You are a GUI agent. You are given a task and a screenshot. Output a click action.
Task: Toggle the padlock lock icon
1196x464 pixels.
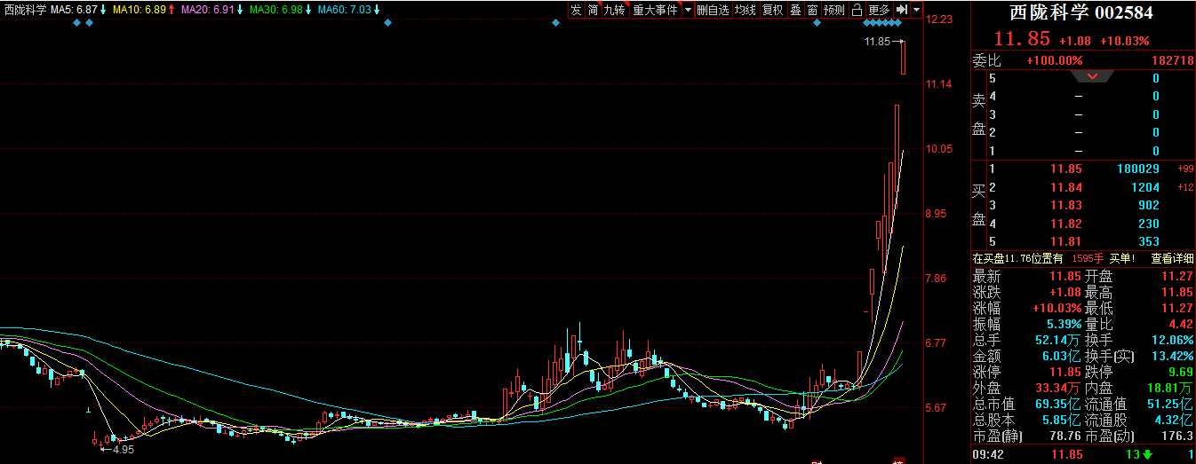857,10
